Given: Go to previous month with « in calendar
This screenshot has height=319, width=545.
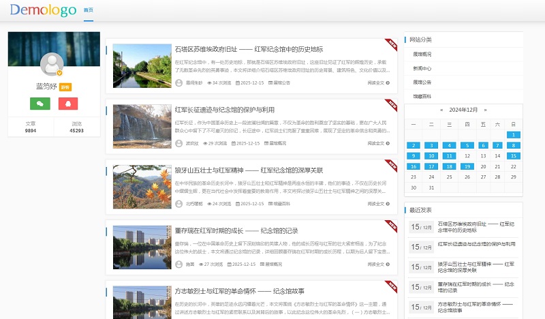Looking at the screenshot, I should (441, 110).
